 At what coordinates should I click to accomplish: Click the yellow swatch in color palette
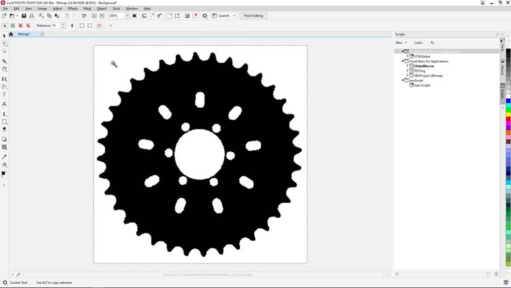point(508,115)
